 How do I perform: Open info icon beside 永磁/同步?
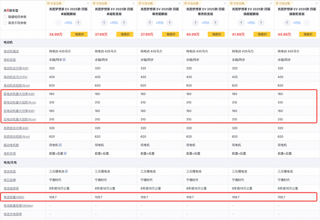tap(64, 60)
